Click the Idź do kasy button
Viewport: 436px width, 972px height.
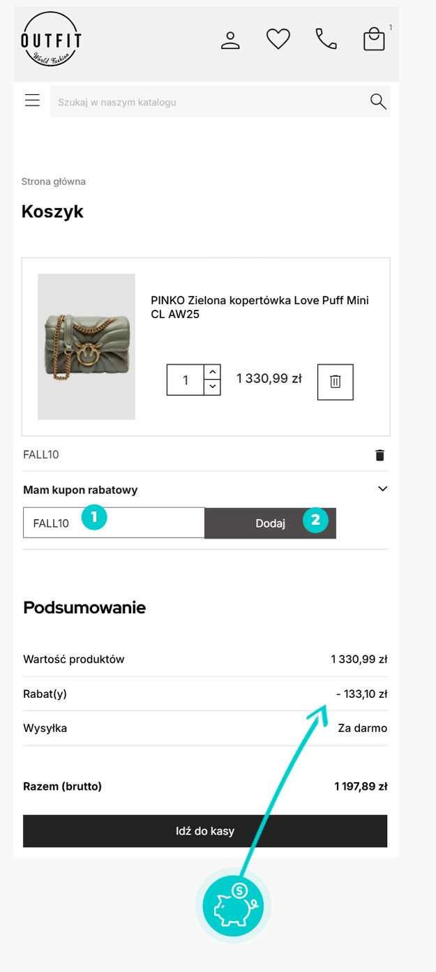coord(205,831)
